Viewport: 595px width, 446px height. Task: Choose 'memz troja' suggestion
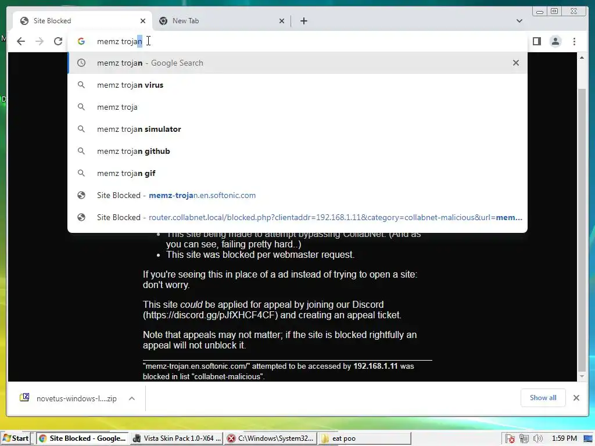[297, 107]
